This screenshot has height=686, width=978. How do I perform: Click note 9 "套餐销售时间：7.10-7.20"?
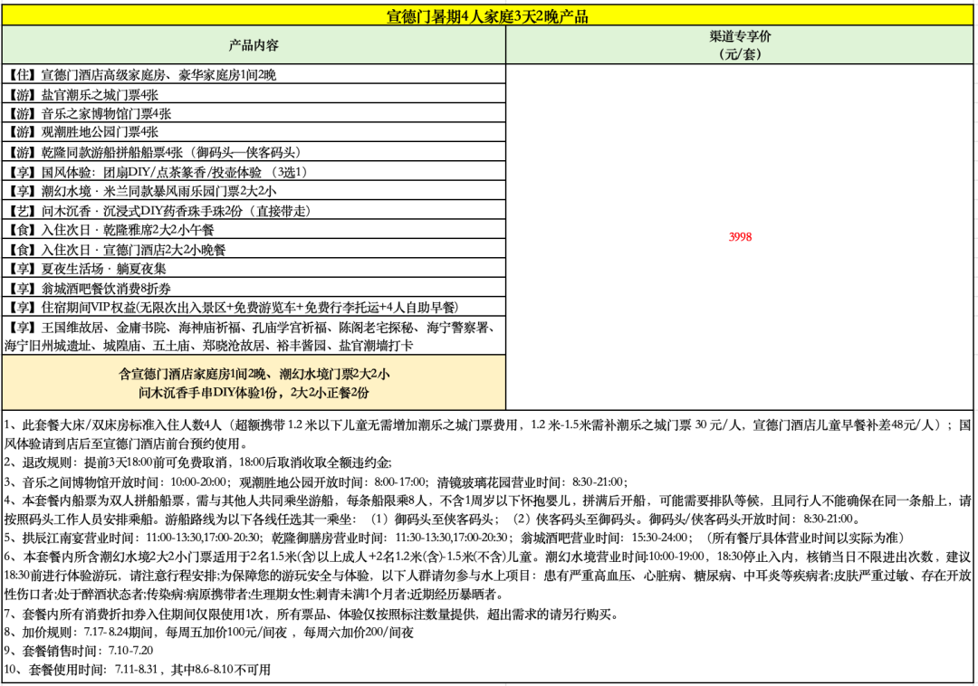[79, 651]
